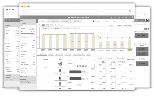154x111 pixels.
Task: Click the Cosmo Cola bottle filter icon
Action: [93, 21]
